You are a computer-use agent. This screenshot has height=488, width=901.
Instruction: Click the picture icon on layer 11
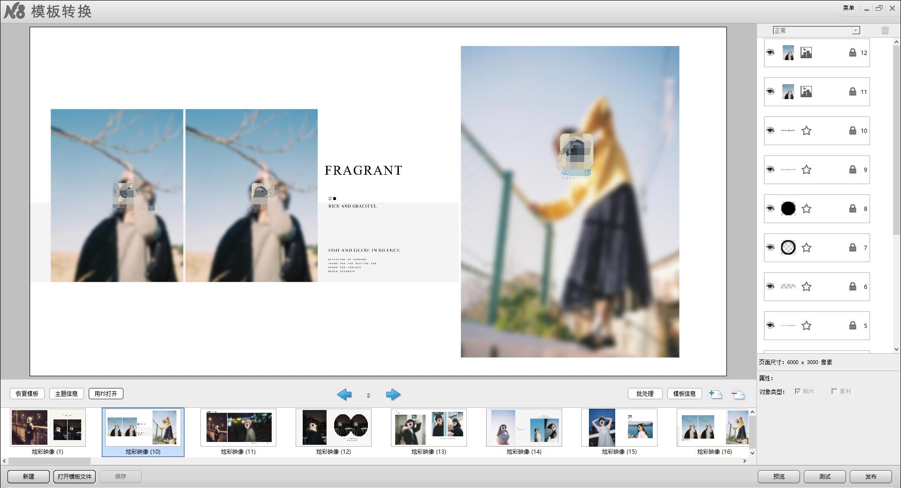point(806,92)
